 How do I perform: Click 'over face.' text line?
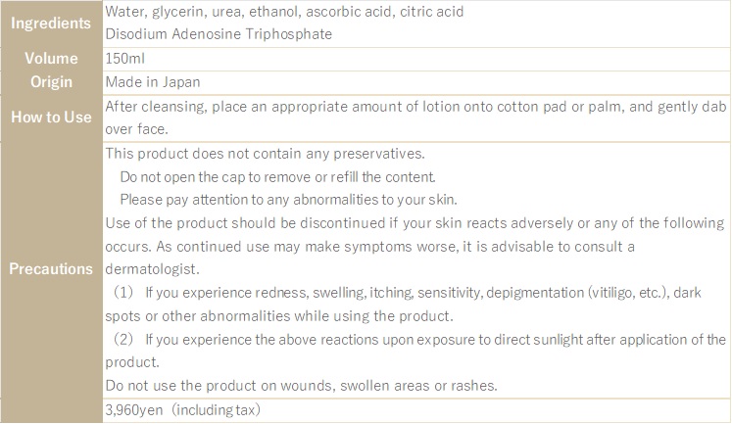[136, 129]
